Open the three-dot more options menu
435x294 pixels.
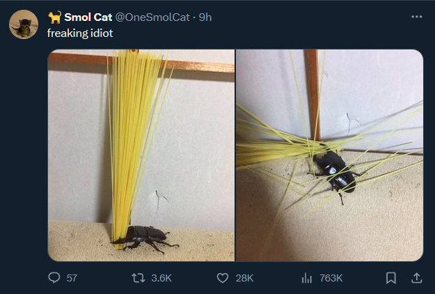click(417, 16)
